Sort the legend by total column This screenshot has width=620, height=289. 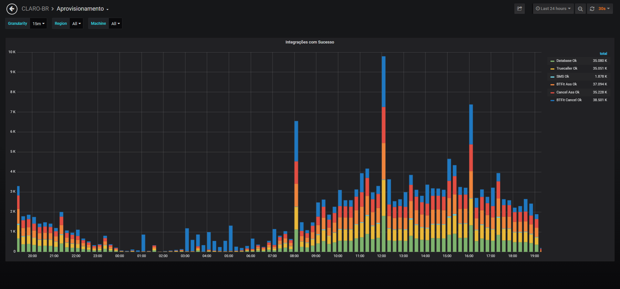click(x=603, y=53)
